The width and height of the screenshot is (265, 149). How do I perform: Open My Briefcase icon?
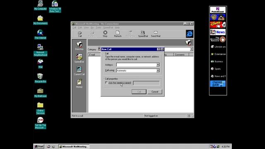(40, 93)
